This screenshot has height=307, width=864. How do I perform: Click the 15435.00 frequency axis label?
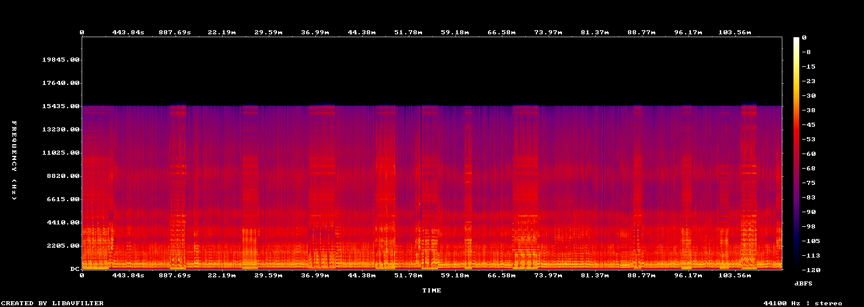pos(61,106)
